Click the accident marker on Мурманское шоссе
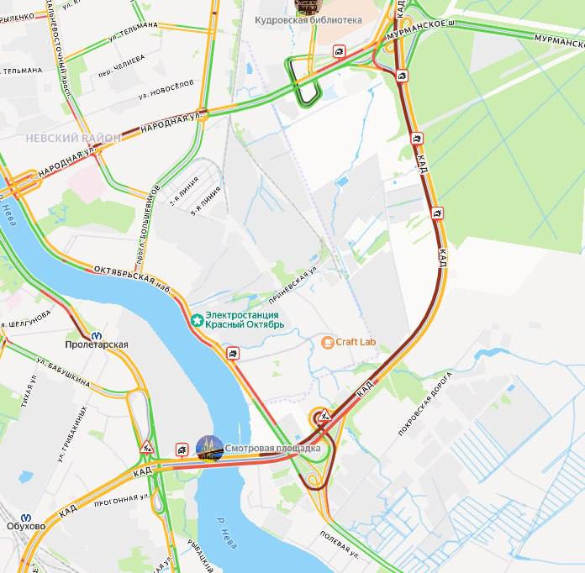Image resolution: width=585 pixels, height=573 pixels. (x=339, y=51)
